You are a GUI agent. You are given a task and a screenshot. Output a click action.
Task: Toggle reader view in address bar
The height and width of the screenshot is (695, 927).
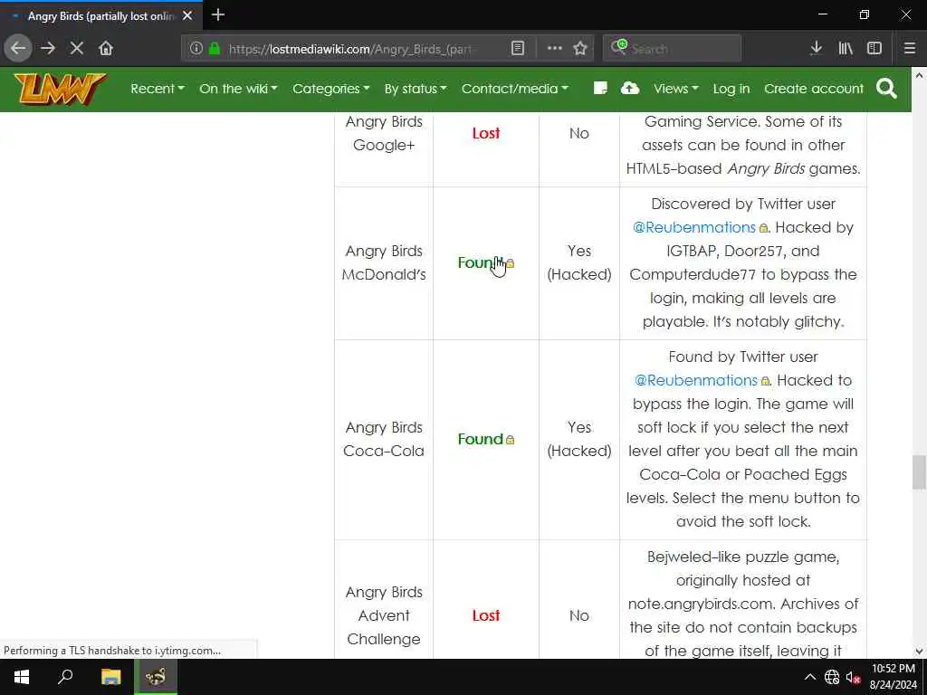click(517, 49)
